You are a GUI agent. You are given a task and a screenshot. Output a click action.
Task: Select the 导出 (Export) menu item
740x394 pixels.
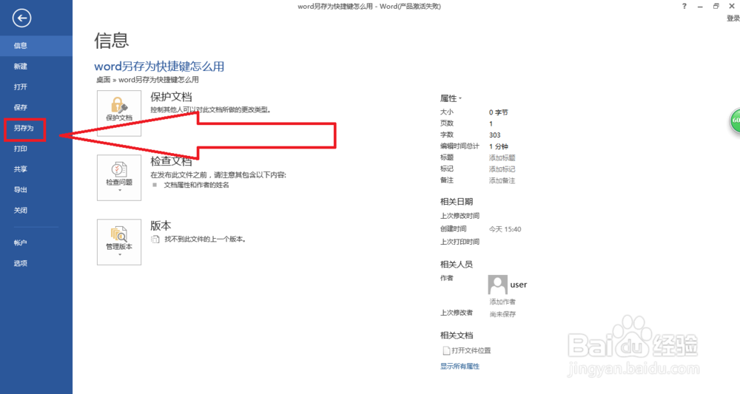tap(36, 190)
